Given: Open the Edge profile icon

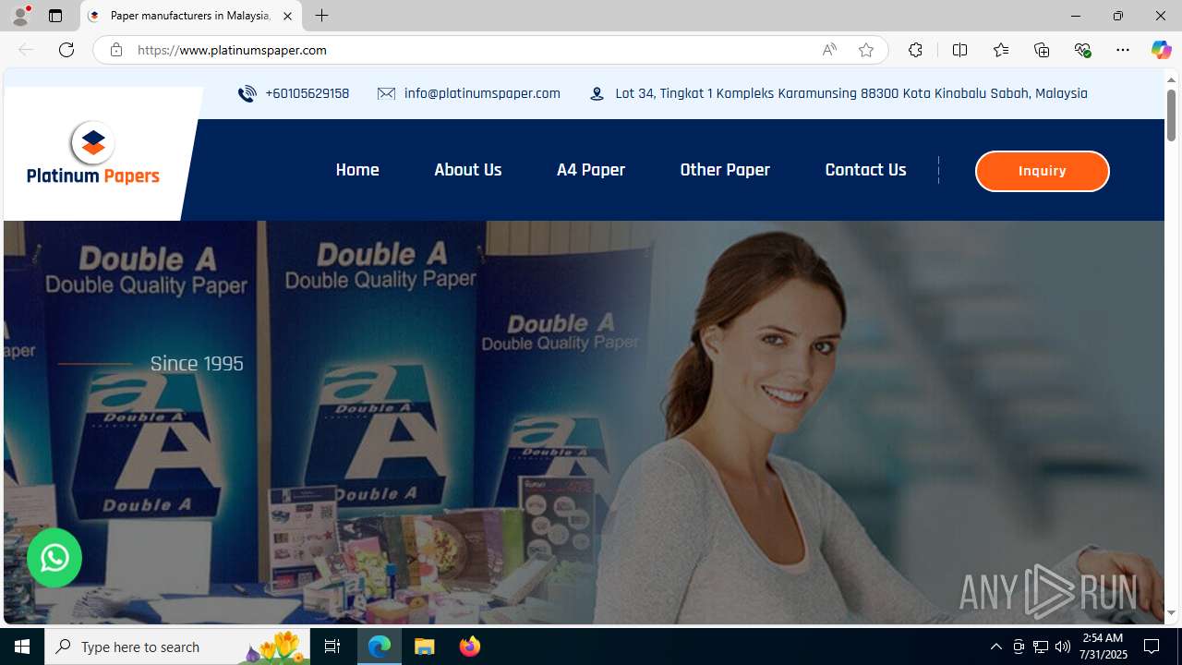Looking at the screenshot, I should pos(19,16).
